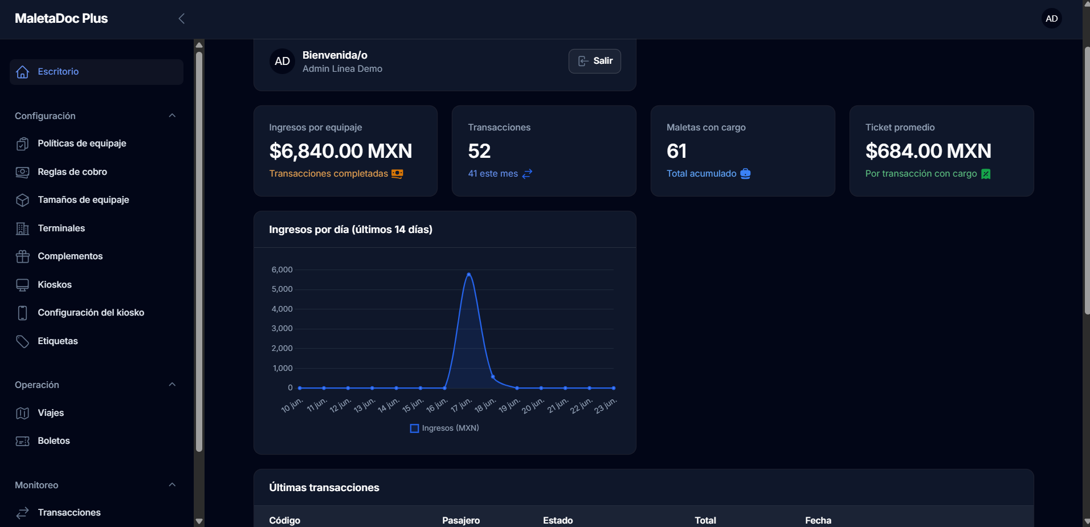Open Escritorio in the sidebar
The width and height of the screenshot is (1090, 527).
pos(96,72)
